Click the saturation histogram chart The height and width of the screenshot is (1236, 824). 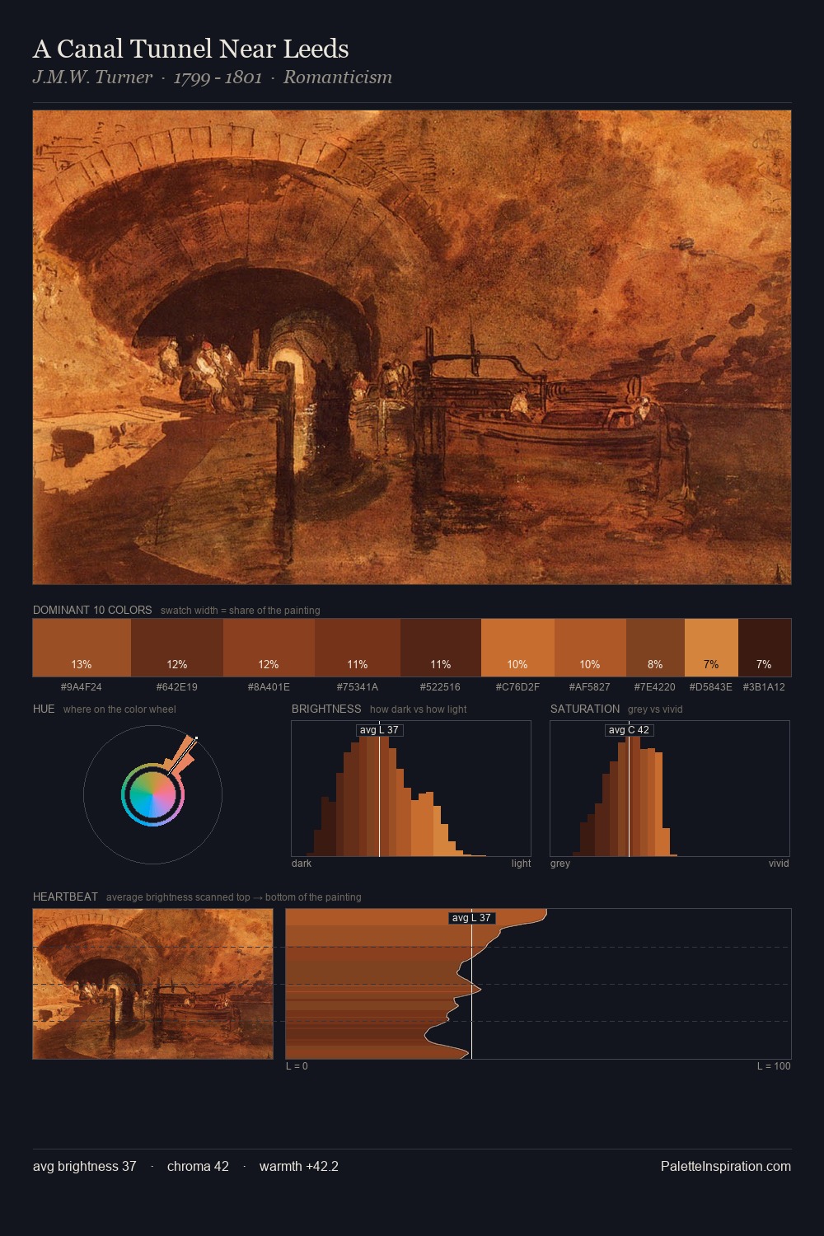[x=670, y=789]
